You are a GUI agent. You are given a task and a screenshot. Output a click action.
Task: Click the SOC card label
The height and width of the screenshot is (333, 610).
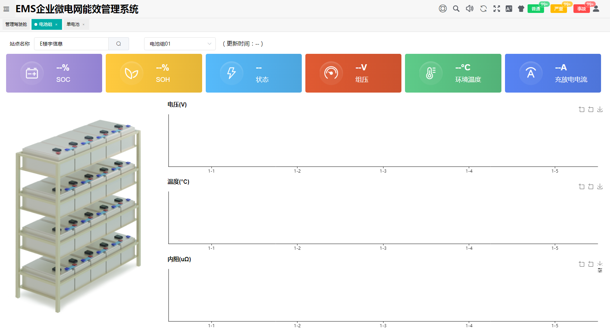coord(63,80)
